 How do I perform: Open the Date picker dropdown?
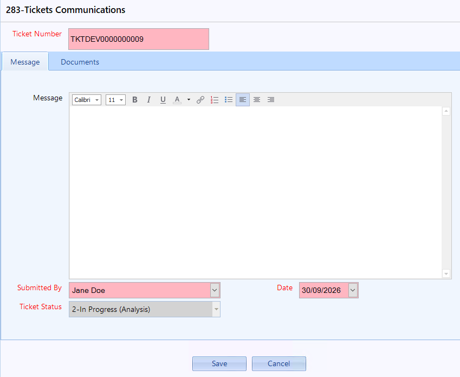point(353,290)
